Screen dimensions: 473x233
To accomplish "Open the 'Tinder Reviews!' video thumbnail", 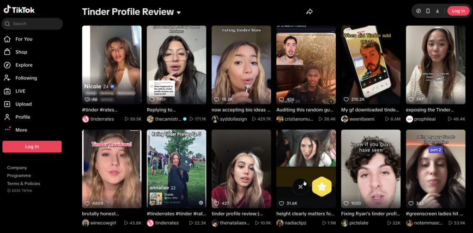I will pyautogui.click(x=112, y=169).
